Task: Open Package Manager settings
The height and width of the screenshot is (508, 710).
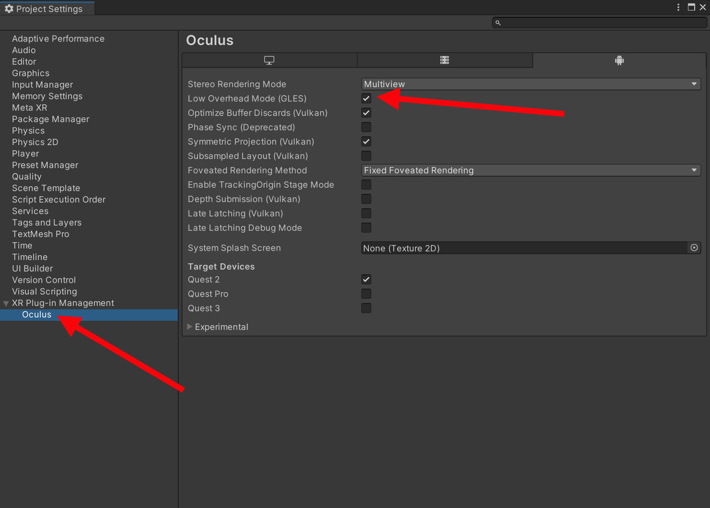Action: click(51, 119)
